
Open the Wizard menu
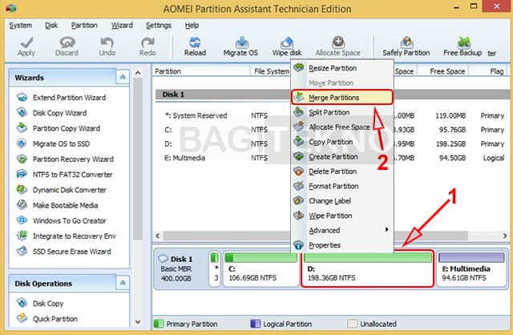pos(122,25)
